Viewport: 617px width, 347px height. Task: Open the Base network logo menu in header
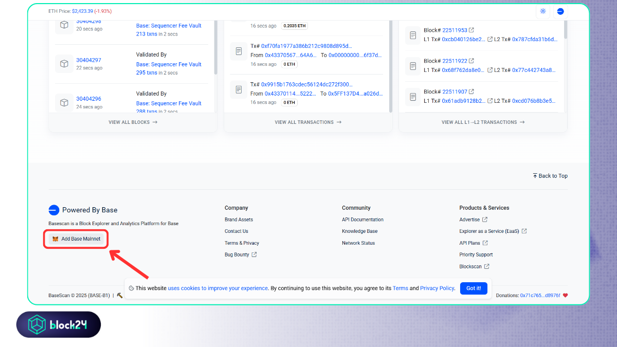(x=560, y=11)
